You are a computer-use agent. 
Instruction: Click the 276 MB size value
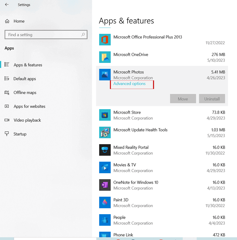(x=218, y=55)
